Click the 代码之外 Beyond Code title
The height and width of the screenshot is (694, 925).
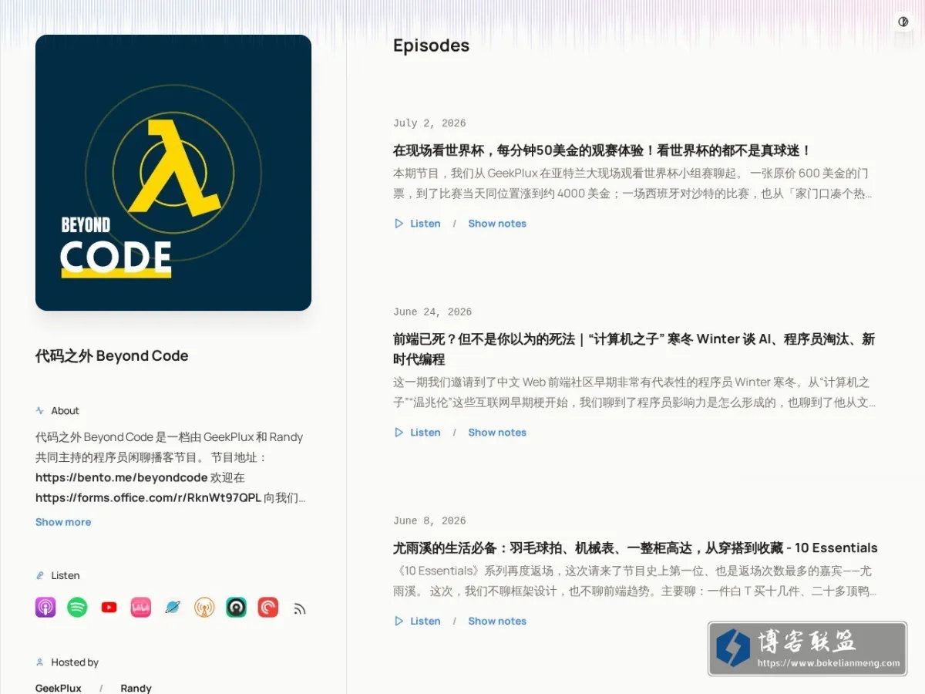[112, 355]
